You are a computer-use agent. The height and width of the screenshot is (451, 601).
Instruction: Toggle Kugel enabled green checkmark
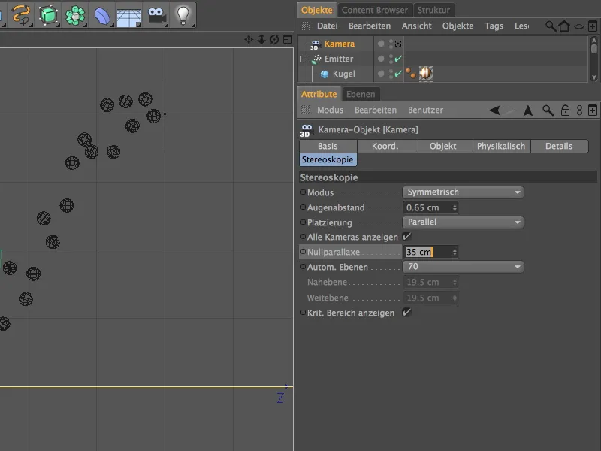click(x=398, y=73)
